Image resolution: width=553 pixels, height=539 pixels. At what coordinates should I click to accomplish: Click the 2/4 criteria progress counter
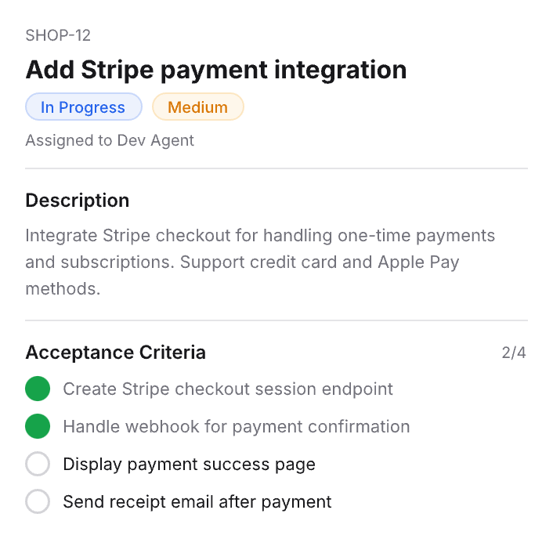tap(514, 353)
